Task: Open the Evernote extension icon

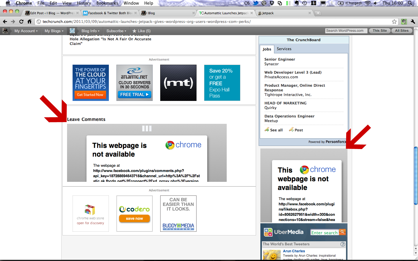Action: tap(404, 21)
